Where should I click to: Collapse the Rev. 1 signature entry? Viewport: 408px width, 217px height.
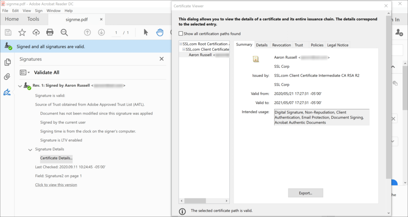[x=20, y=86]
